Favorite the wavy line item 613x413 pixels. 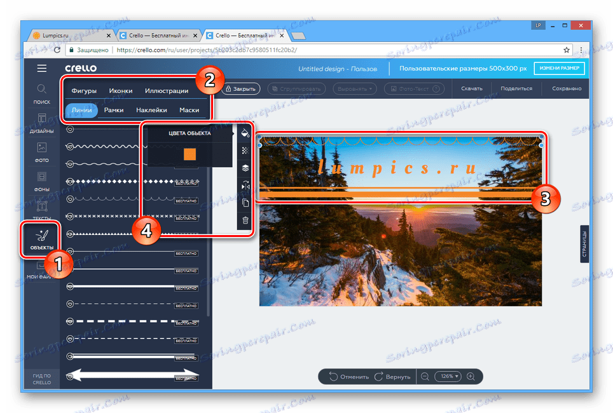pyautogui.click(x=70, y=147)
